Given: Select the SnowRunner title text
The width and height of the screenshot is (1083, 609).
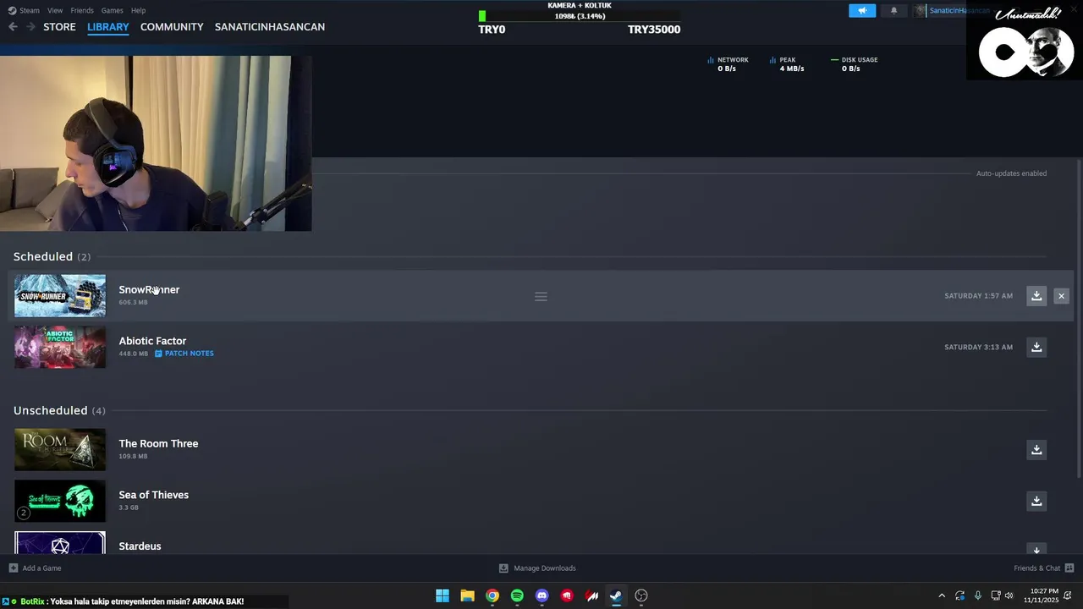Looking at the screenshot, I should point(149,289).
